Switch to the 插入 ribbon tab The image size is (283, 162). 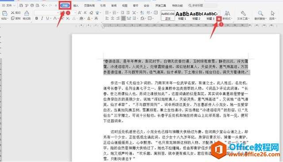(76, 6)
